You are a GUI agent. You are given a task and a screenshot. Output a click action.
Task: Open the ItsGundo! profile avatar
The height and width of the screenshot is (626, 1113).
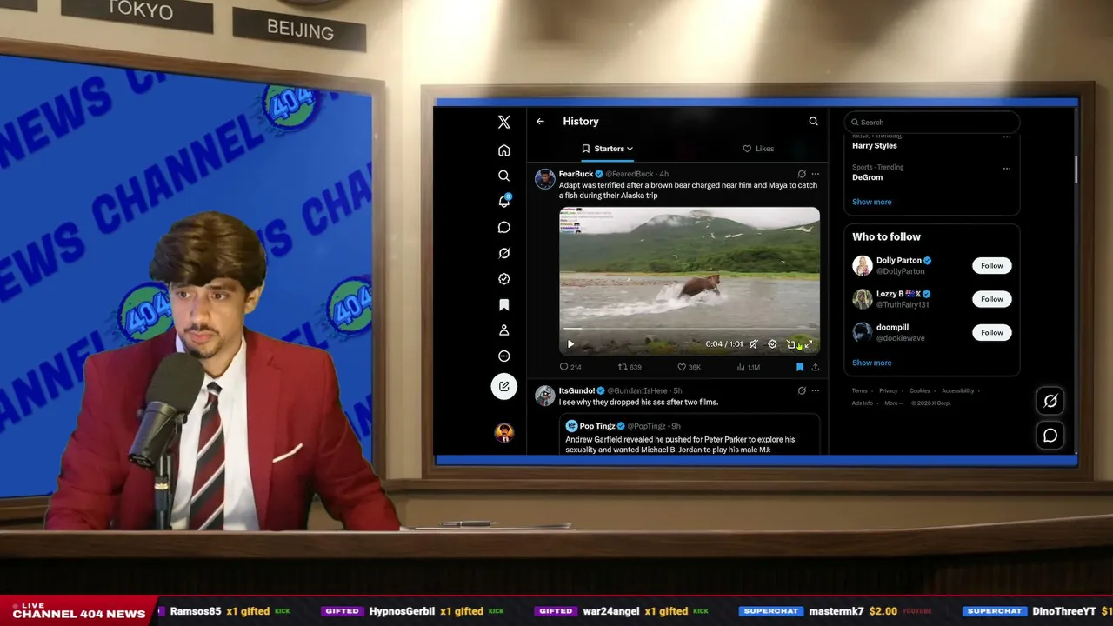[x=545, y=396]
